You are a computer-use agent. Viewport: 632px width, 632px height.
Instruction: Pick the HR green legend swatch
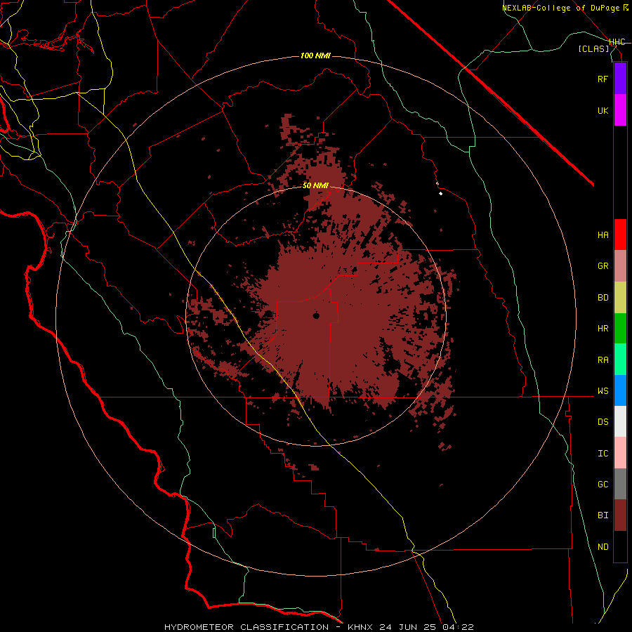coord(620,329)
